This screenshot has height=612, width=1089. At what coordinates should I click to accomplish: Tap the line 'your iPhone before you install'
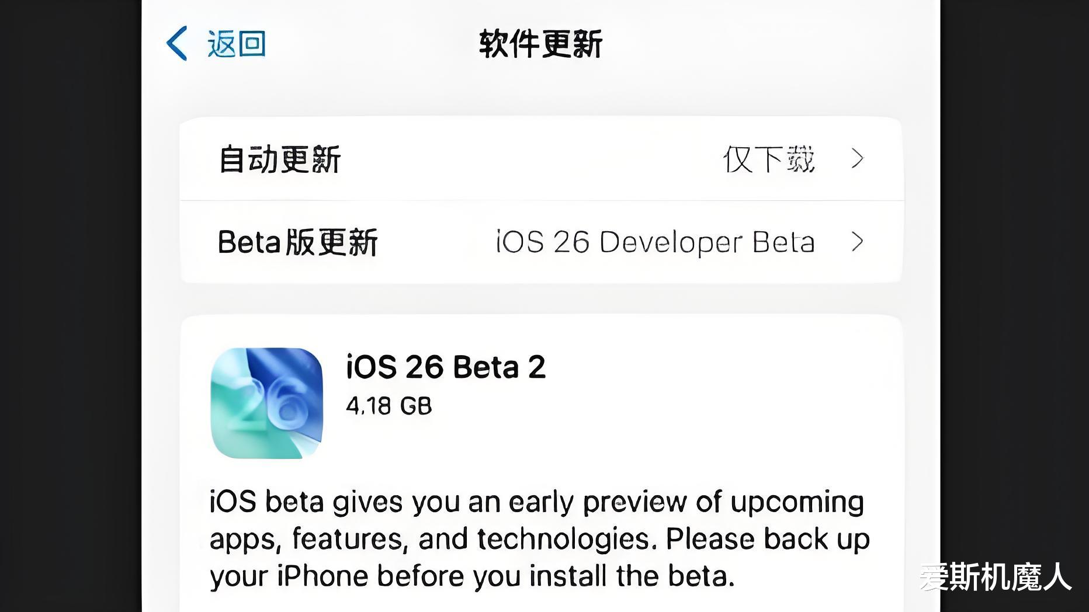[x=472, y=576]
